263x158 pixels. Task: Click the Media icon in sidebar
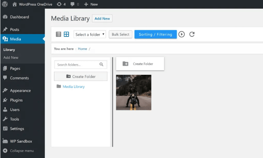pyautogui.click(x=5, y=39)
